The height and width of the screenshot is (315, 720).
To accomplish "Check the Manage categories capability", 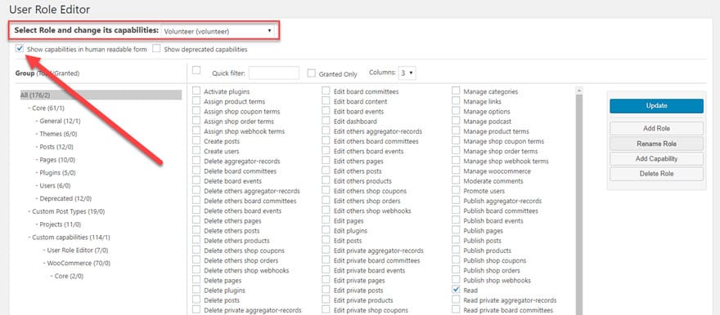I will [x=456, y=91].
